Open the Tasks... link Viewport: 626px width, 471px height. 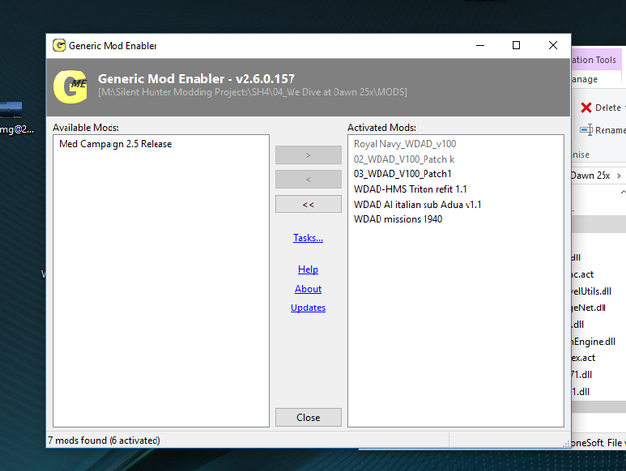pos(308,238)
